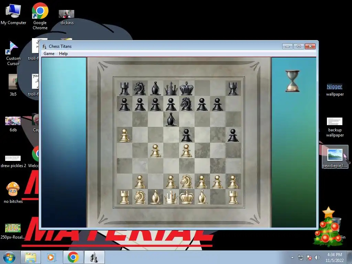Viewport: 352px width, 264px height.
Task: Select the drew pickles 2 file
Action: click(13, 162)
